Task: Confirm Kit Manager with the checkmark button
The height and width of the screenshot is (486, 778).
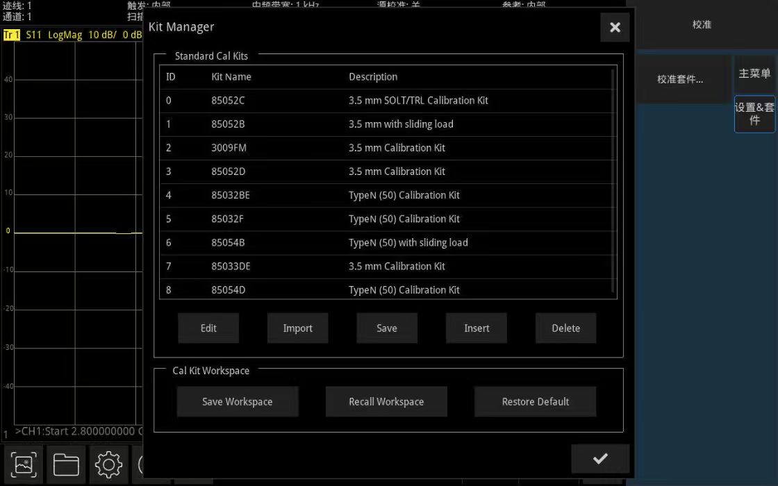Action: coord(600,459)
